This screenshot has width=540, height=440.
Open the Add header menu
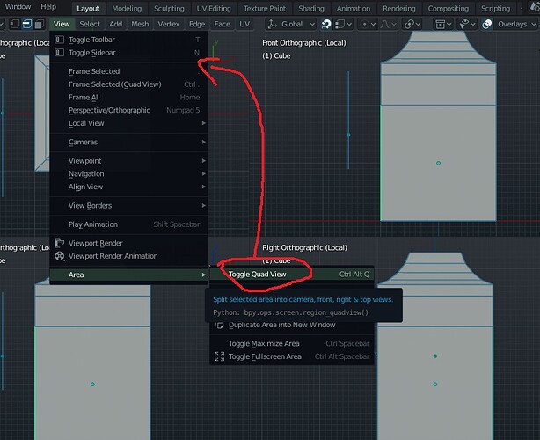pyautogui.click(x=116, y=24)
